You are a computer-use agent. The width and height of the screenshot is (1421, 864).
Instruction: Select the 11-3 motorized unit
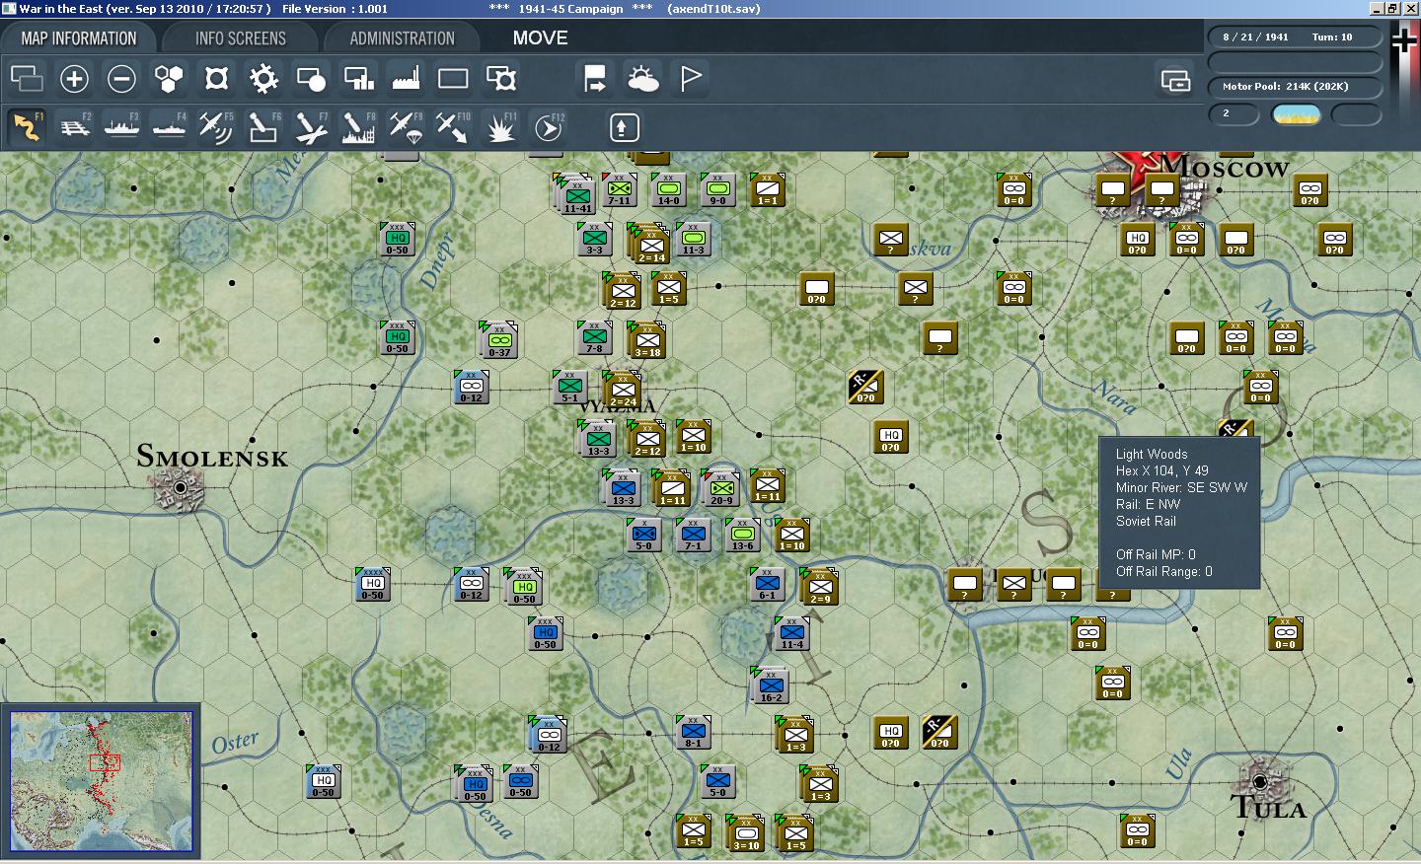pos(694,239)
